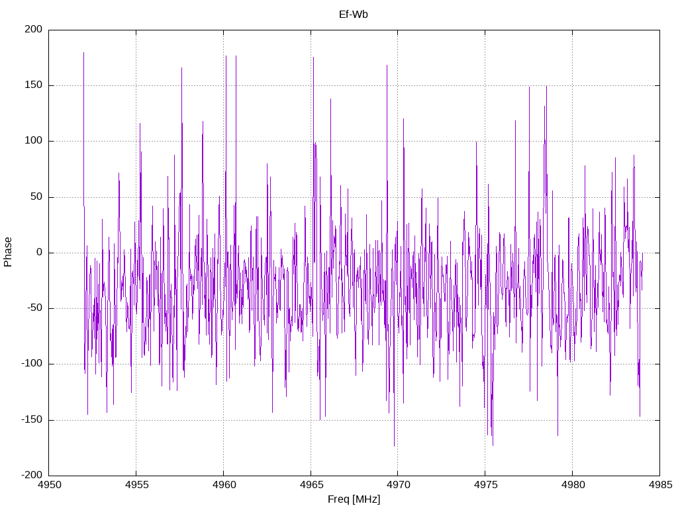Image resolution: width=678 pixels, height=508 pixels.
Task: Select the y-axis tick -100
Action: coord(32,364)
